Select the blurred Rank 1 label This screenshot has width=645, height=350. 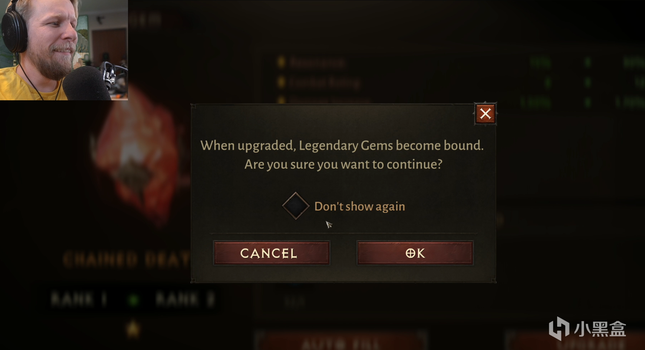(x=79, y=299)
